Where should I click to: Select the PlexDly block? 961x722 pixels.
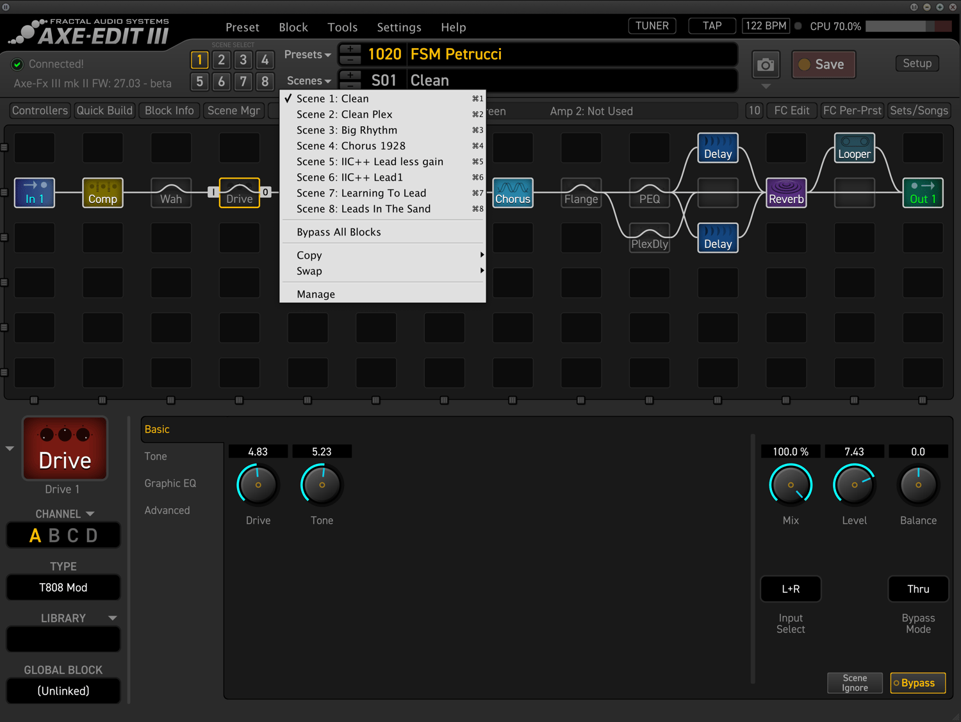tap(650, 237)
